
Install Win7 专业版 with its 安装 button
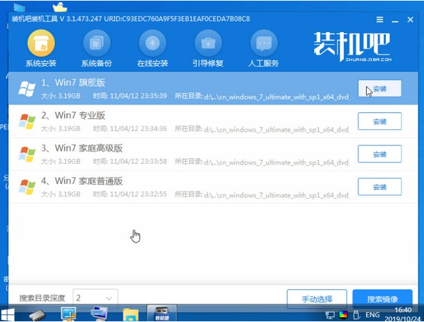click(x=380, y=122)
